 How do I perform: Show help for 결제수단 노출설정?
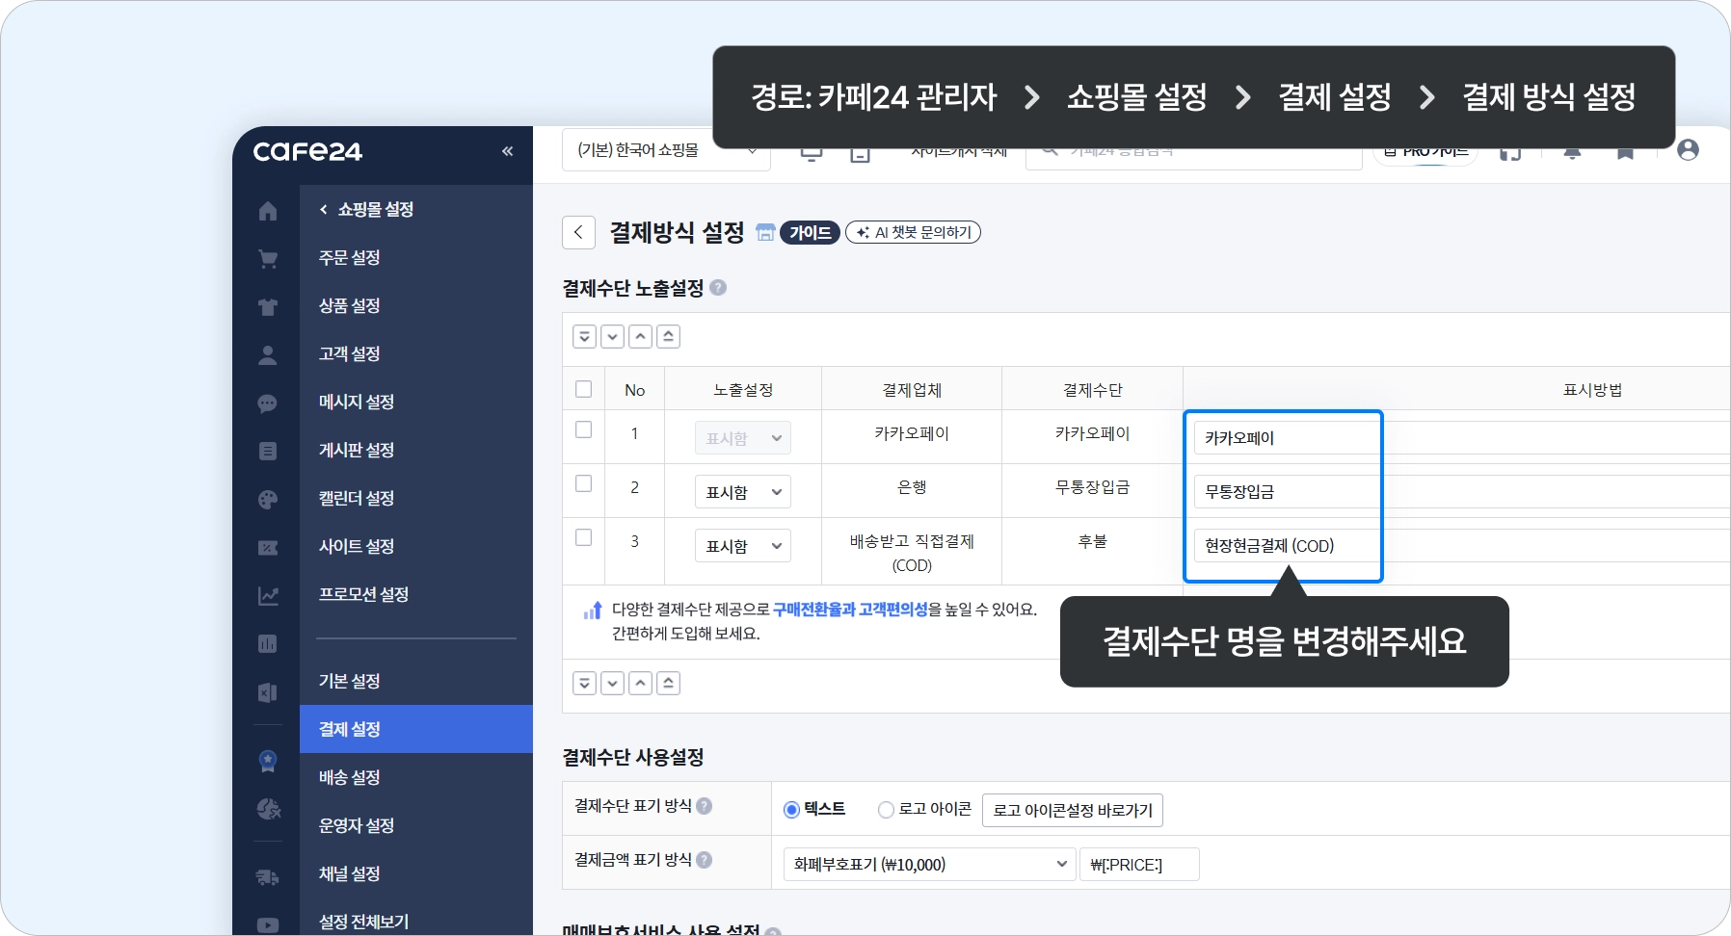(718, 287)
